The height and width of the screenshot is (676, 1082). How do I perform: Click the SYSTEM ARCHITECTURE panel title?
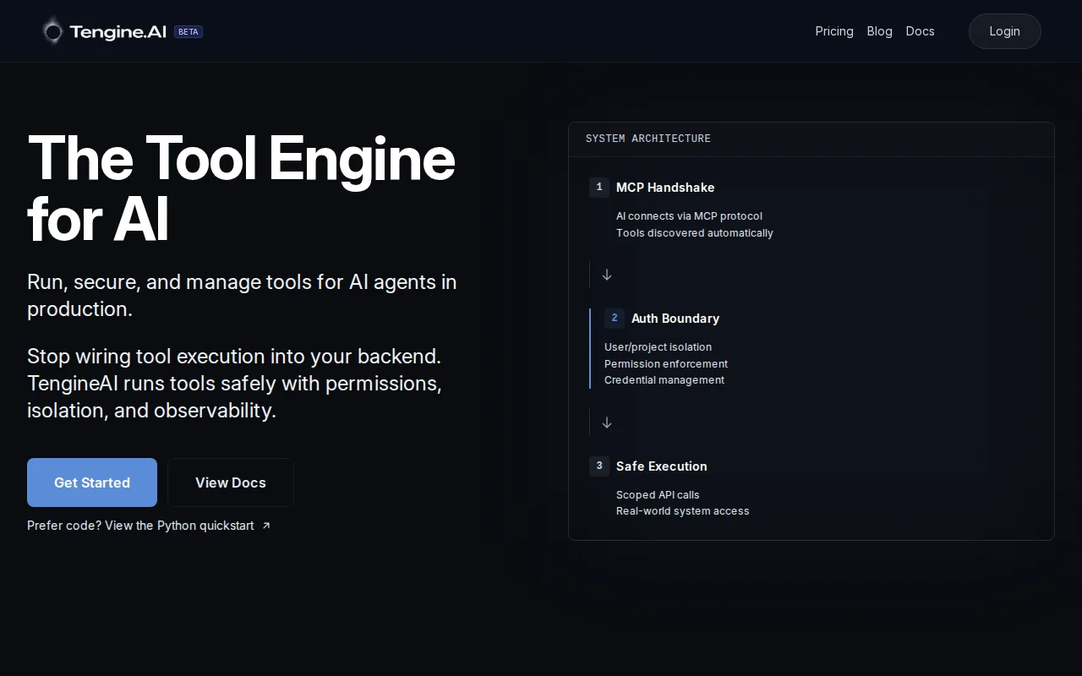(x=648, y=139)
